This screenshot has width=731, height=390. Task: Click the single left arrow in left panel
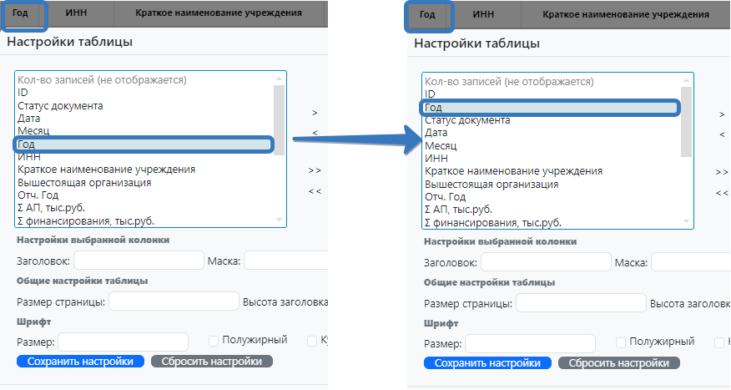pos(315,132)
